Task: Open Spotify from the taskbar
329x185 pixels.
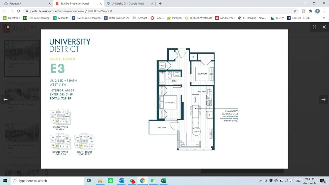Action: [x=111, y=181]
